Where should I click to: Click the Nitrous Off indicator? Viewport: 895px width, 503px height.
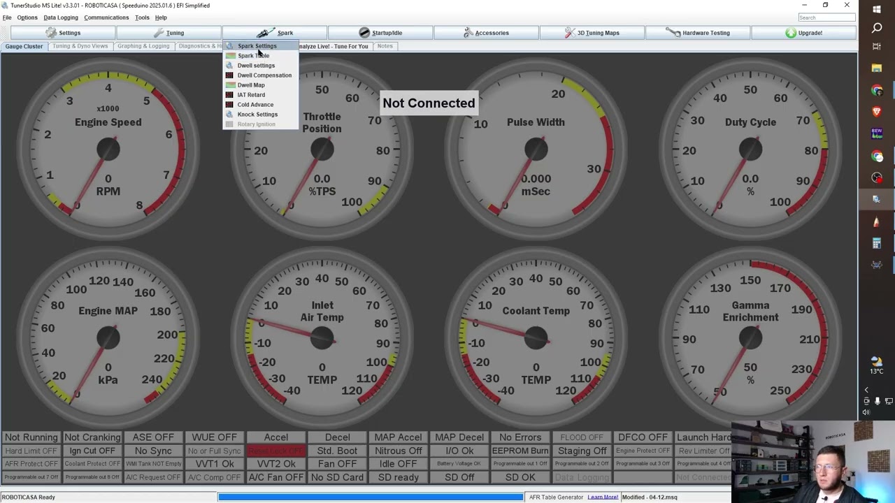tap(399, 451)
